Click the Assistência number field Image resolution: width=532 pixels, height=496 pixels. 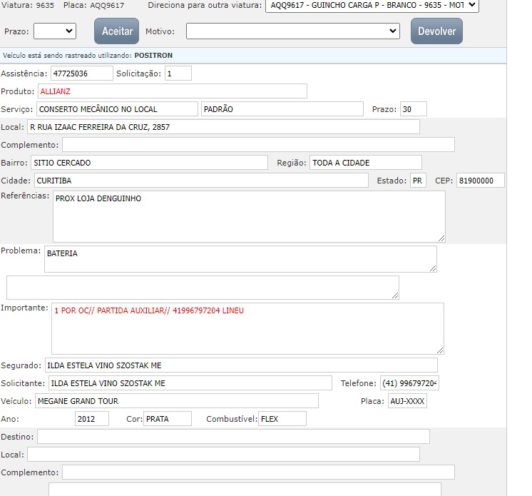coord(81,74)
